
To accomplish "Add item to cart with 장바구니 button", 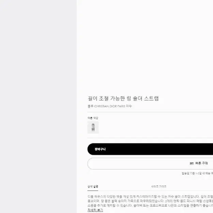I will point(150,149).
